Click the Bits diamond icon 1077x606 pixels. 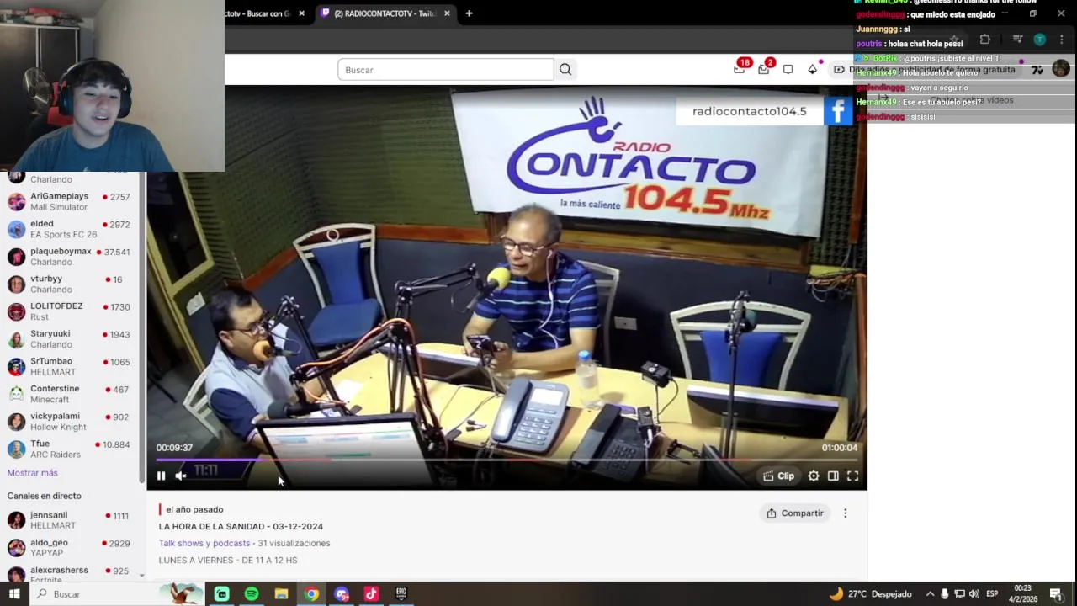tap(812, 70)
